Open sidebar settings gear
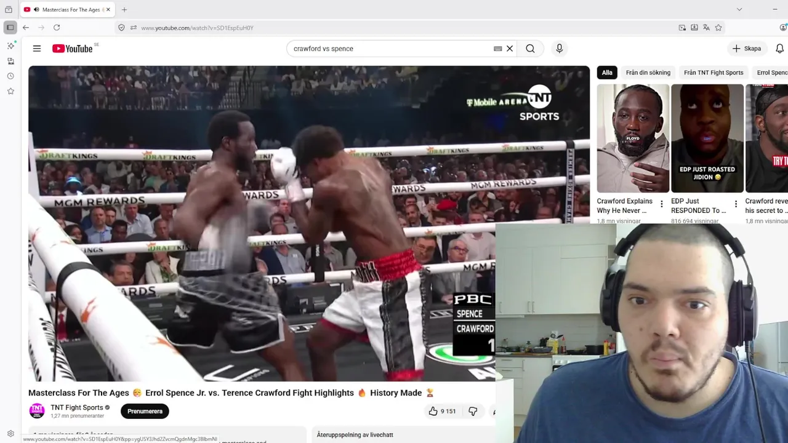Screen dimensions: 788x443 point(10,433)
